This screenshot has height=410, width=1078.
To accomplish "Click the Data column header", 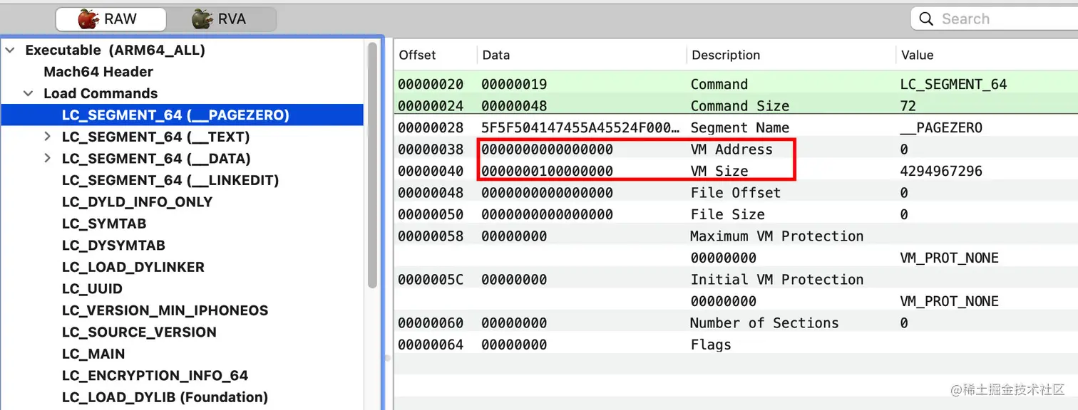I will [x=496, y=56].
